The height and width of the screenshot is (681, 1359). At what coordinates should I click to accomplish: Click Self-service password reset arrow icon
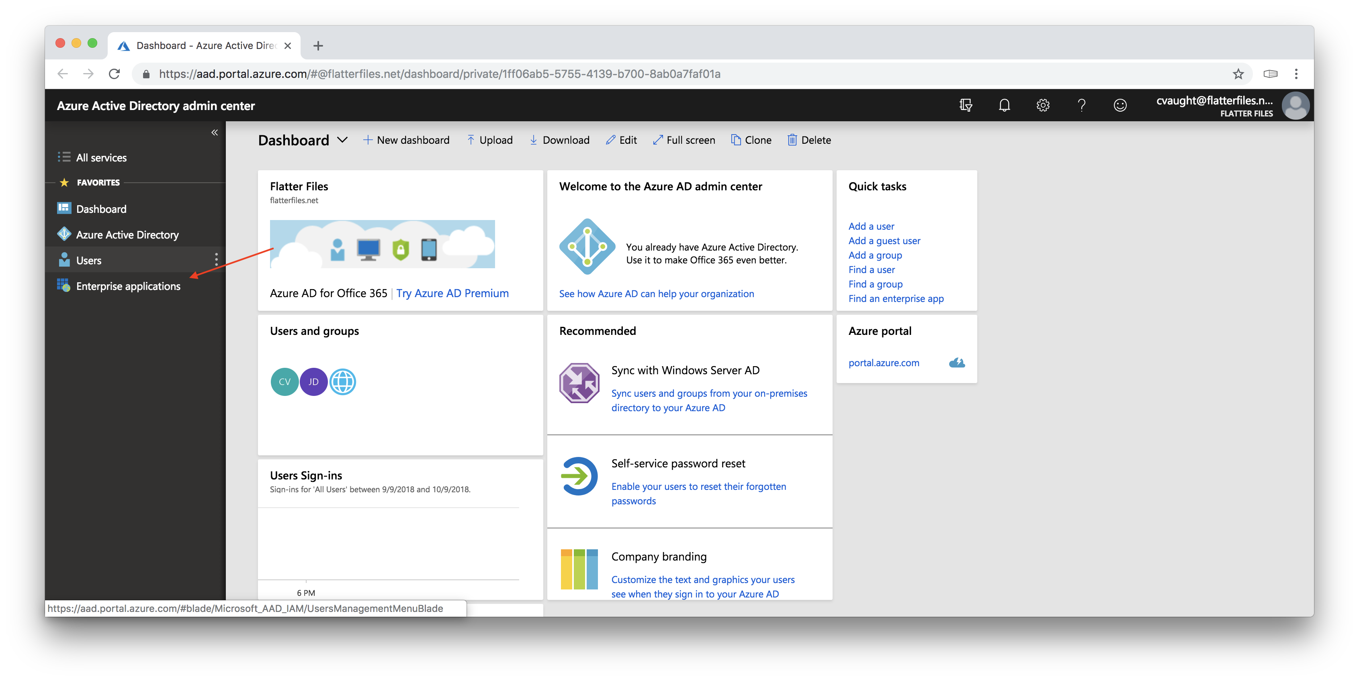pyautogui.click(x=579, y=476)
